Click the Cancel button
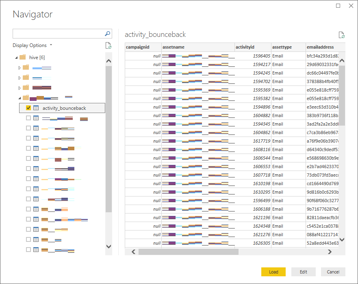Screen dimensions: 358x284 point(333,272)
